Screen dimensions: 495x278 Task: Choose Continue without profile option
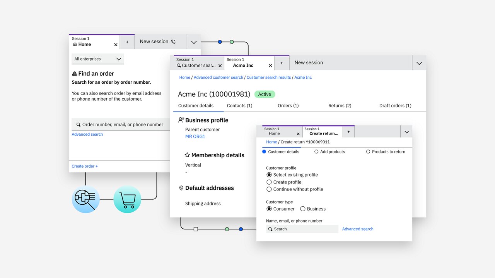click(x=269, y=189)
